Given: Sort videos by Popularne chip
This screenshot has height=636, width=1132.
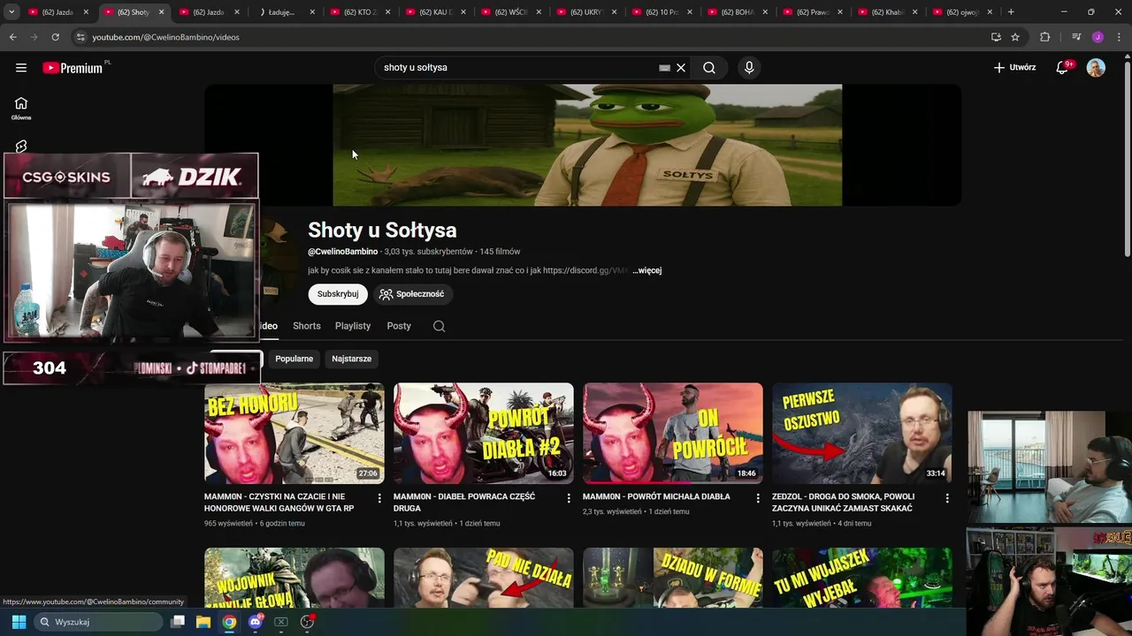Looking at the screenshot, I should point(294,359).
